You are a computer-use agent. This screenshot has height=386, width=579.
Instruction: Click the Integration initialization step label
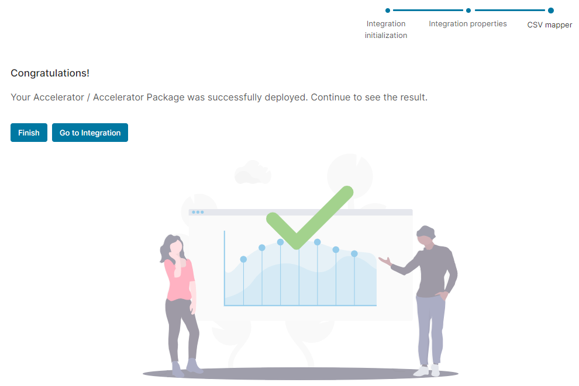point(386,29)
